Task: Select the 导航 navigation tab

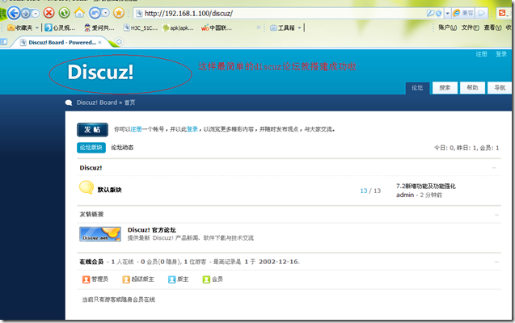Action: coord(500,87)
